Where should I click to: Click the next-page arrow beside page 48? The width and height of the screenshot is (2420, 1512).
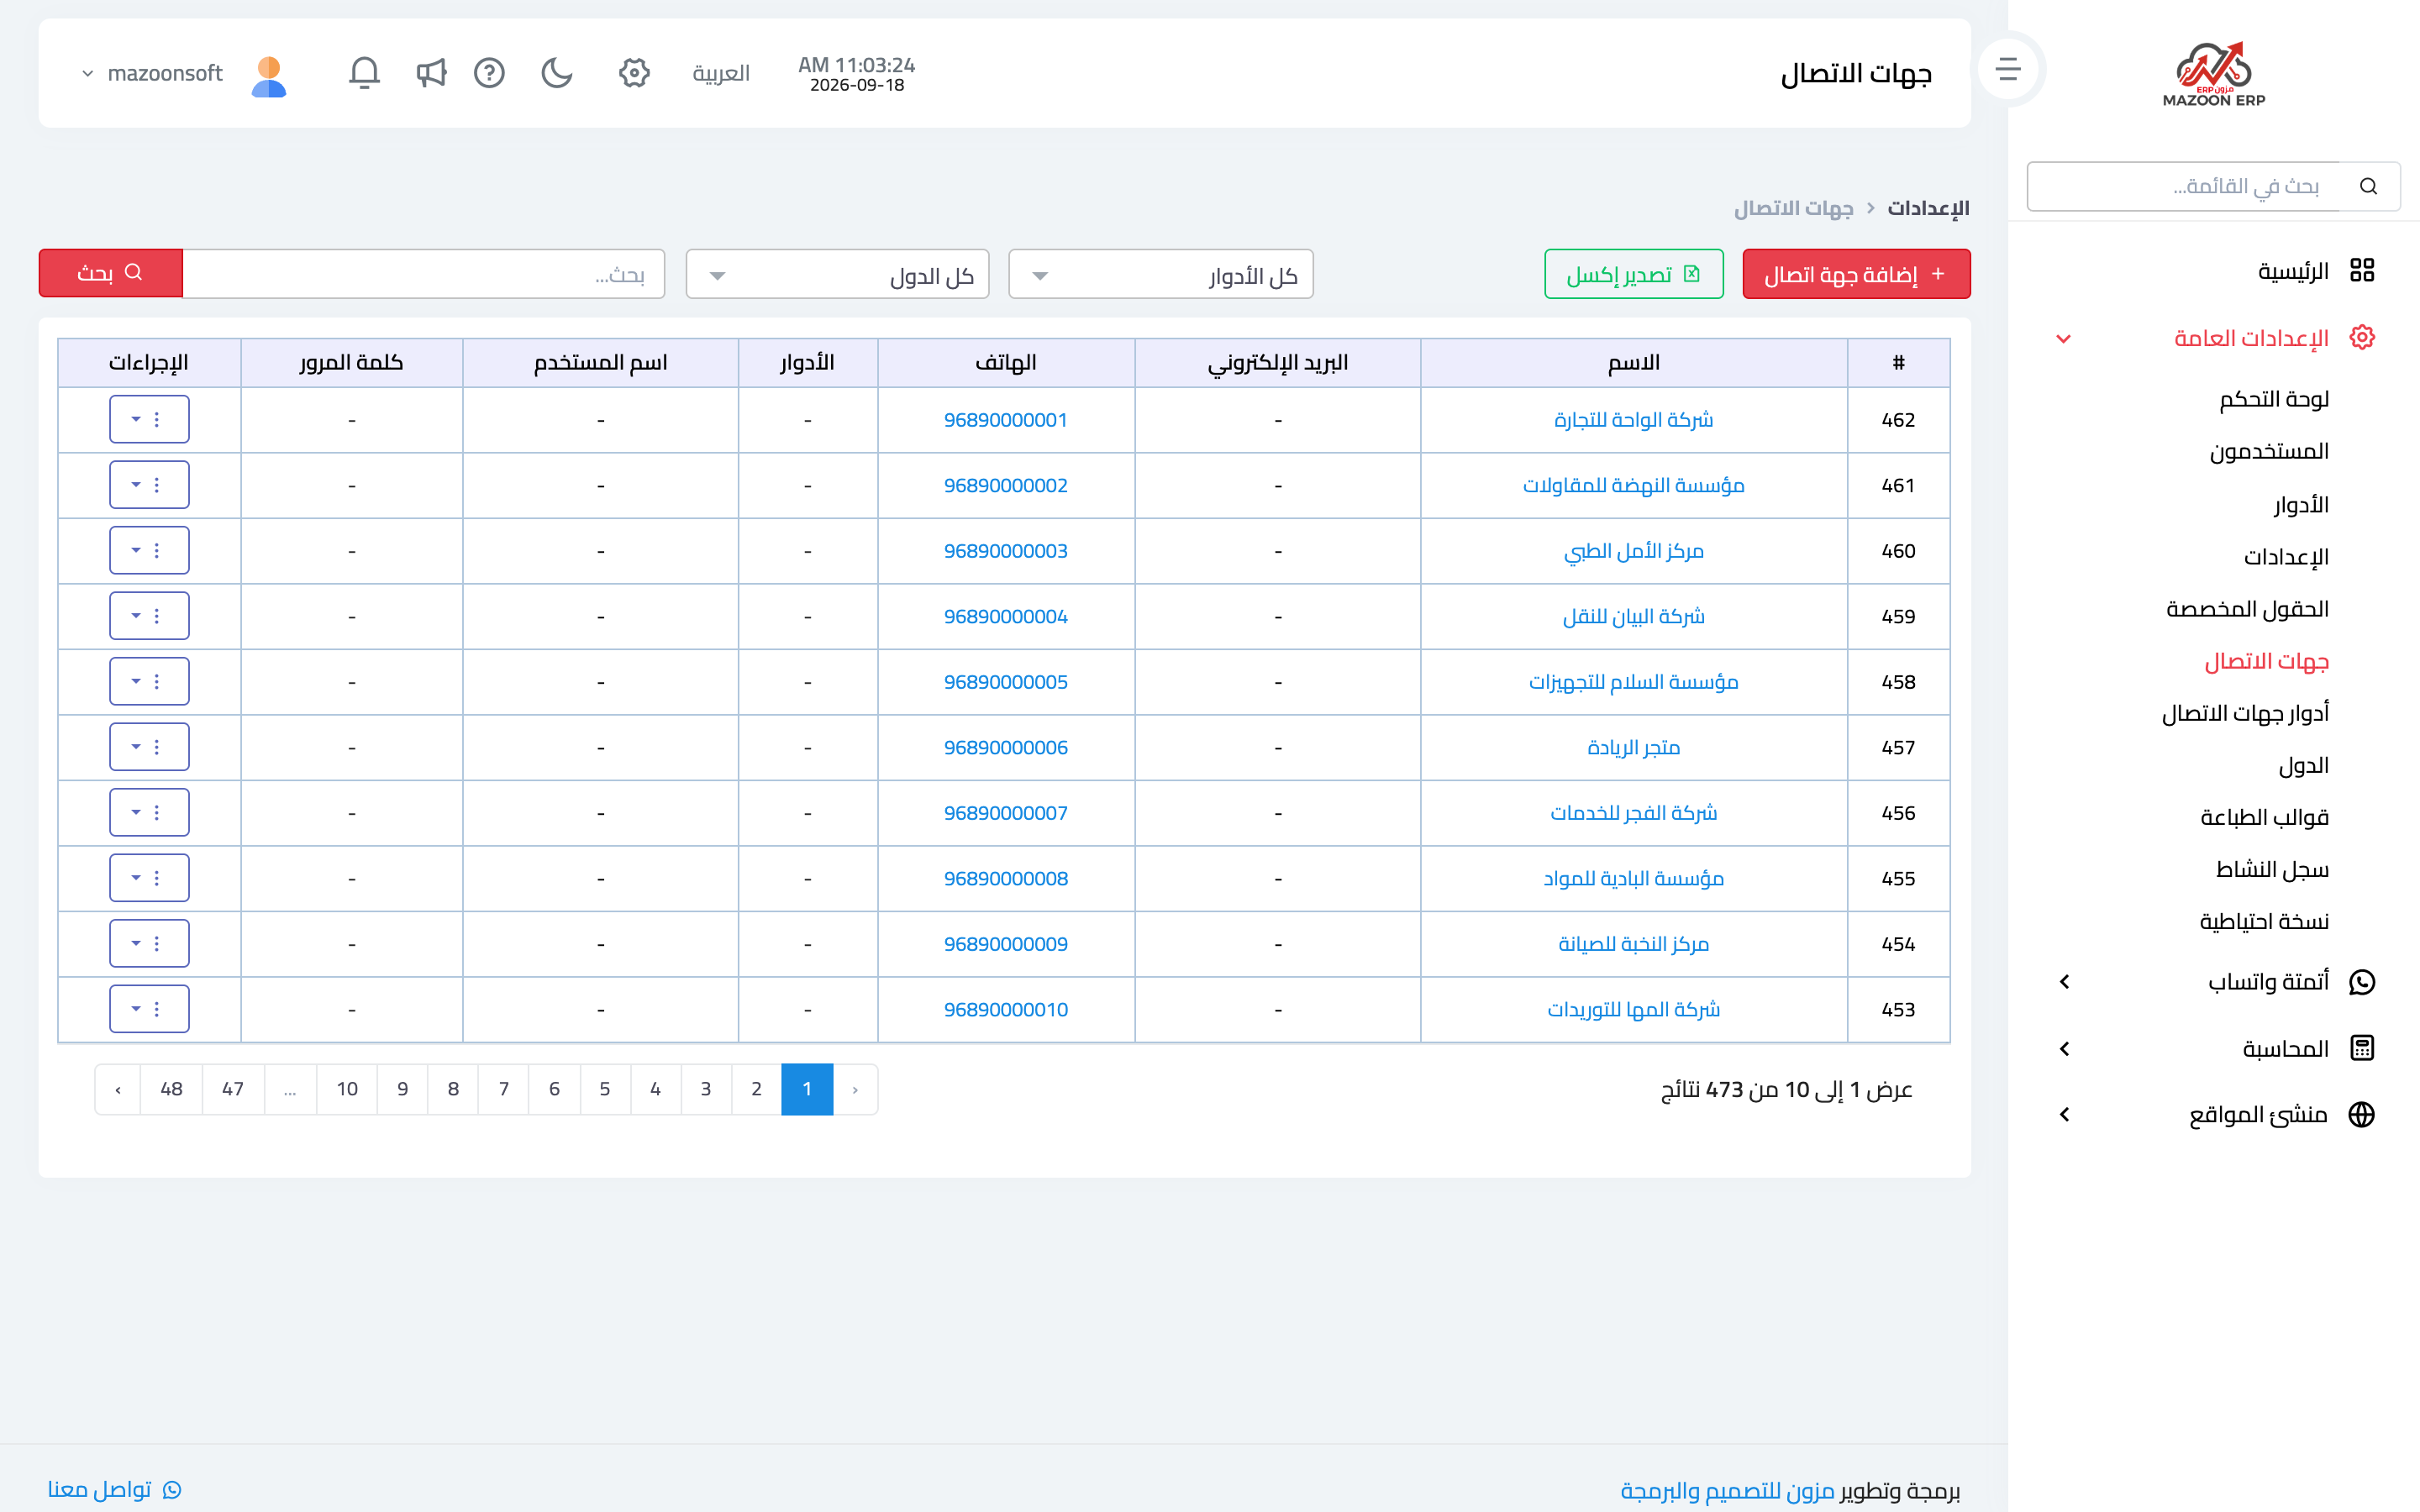pos(118,1089)
